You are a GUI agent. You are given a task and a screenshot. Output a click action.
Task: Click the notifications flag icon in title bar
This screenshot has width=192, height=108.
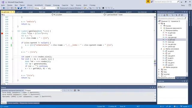click(148, 1)
